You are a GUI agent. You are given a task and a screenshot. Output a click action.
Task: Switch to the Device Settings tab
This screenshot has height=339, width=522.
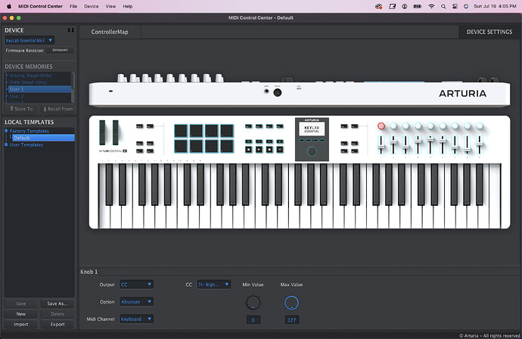click(489, 32)
